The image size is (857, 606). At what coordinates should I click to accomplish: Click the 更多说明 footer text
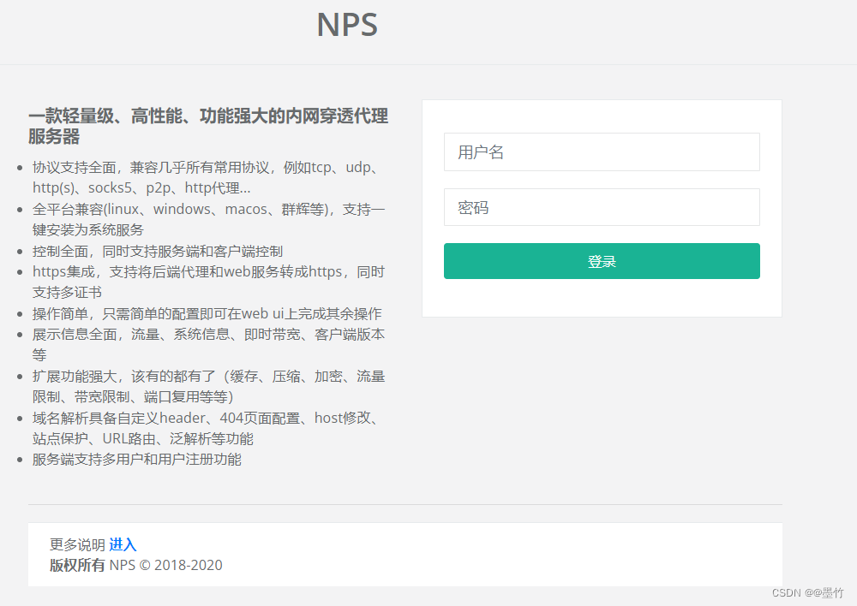pos(75,544)
